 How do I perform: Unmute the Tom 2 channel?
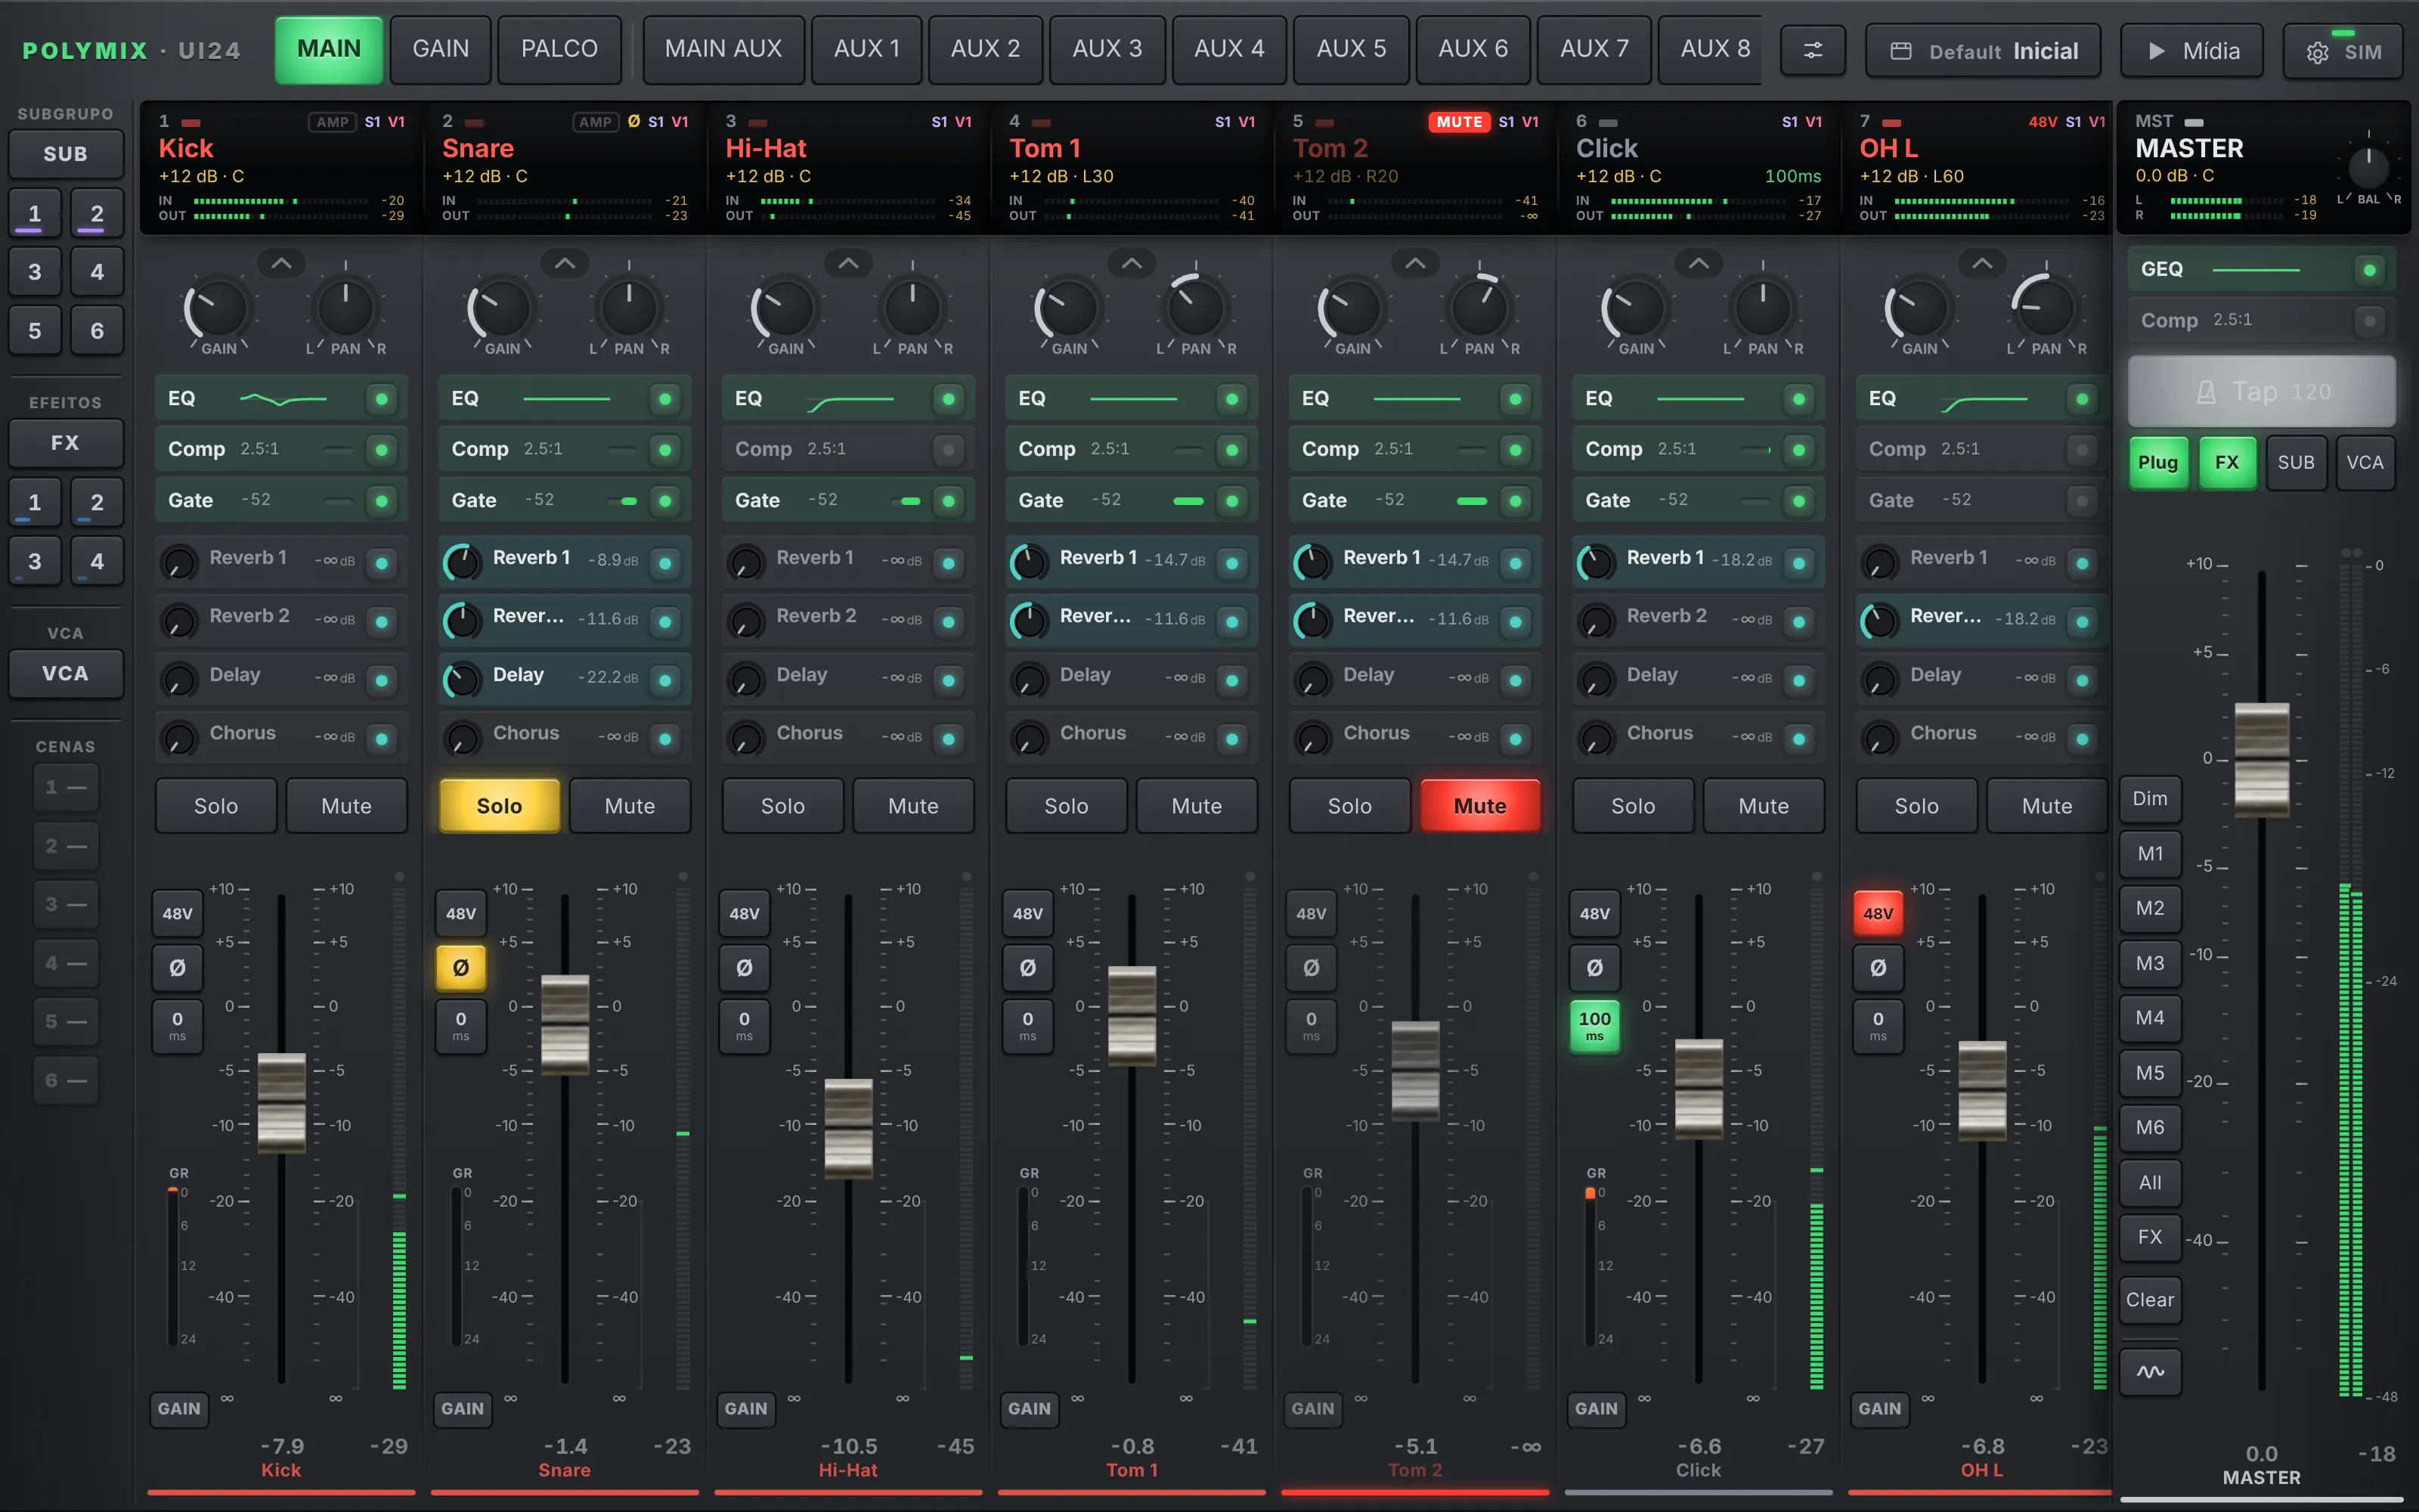[x=1480, y=806]
